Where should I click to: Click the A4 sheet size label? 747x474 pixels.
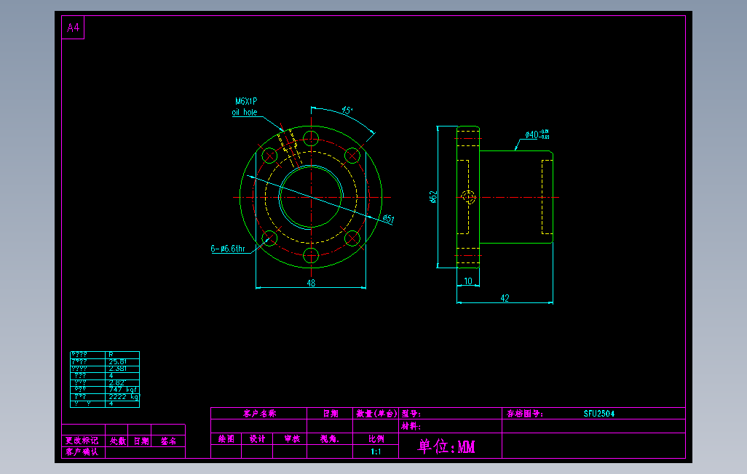pyautogui.click(x=73, y=28)
